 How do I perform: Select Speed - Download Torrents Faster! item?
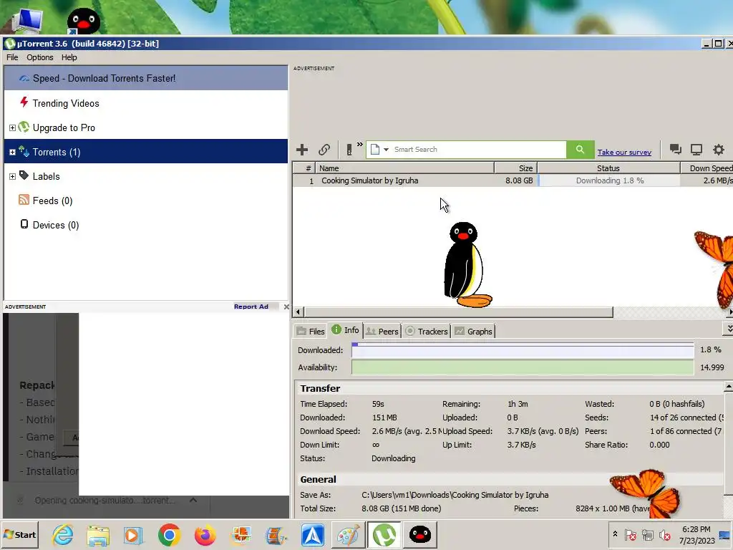[x=146, y=78]
